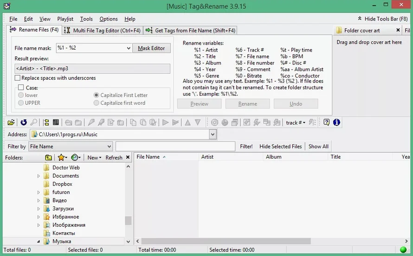Expand the futuron folder node
Viewport: 413px width, 256px height.
39,192
